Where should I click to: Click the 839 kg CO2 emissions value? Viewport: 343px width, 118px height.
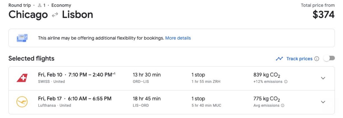point(267,75)
